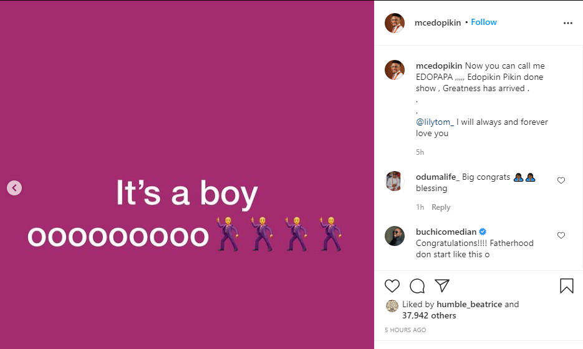Like the post with the heart icon
This screenshot has width=583, height=349.
click(x=392, y=286)
